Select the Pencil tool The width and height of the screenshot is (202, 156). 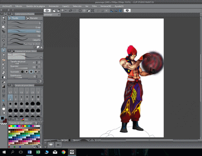(3, 55)
